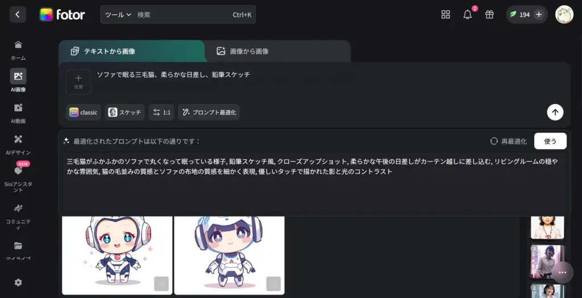
Task: Open コミュニティ in the sidebar
Action: click(x=18, y=216)
